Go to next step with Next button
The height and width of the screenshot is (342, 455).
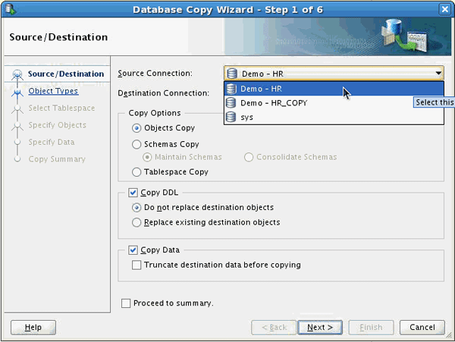point(320,327)
